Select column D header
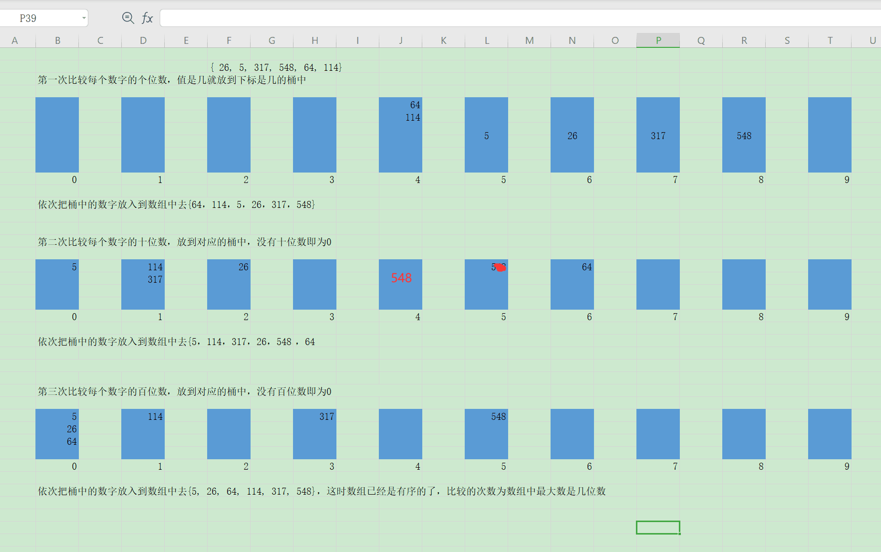The height and width of the screenshot is (552, 881). (x=143, y=40)
